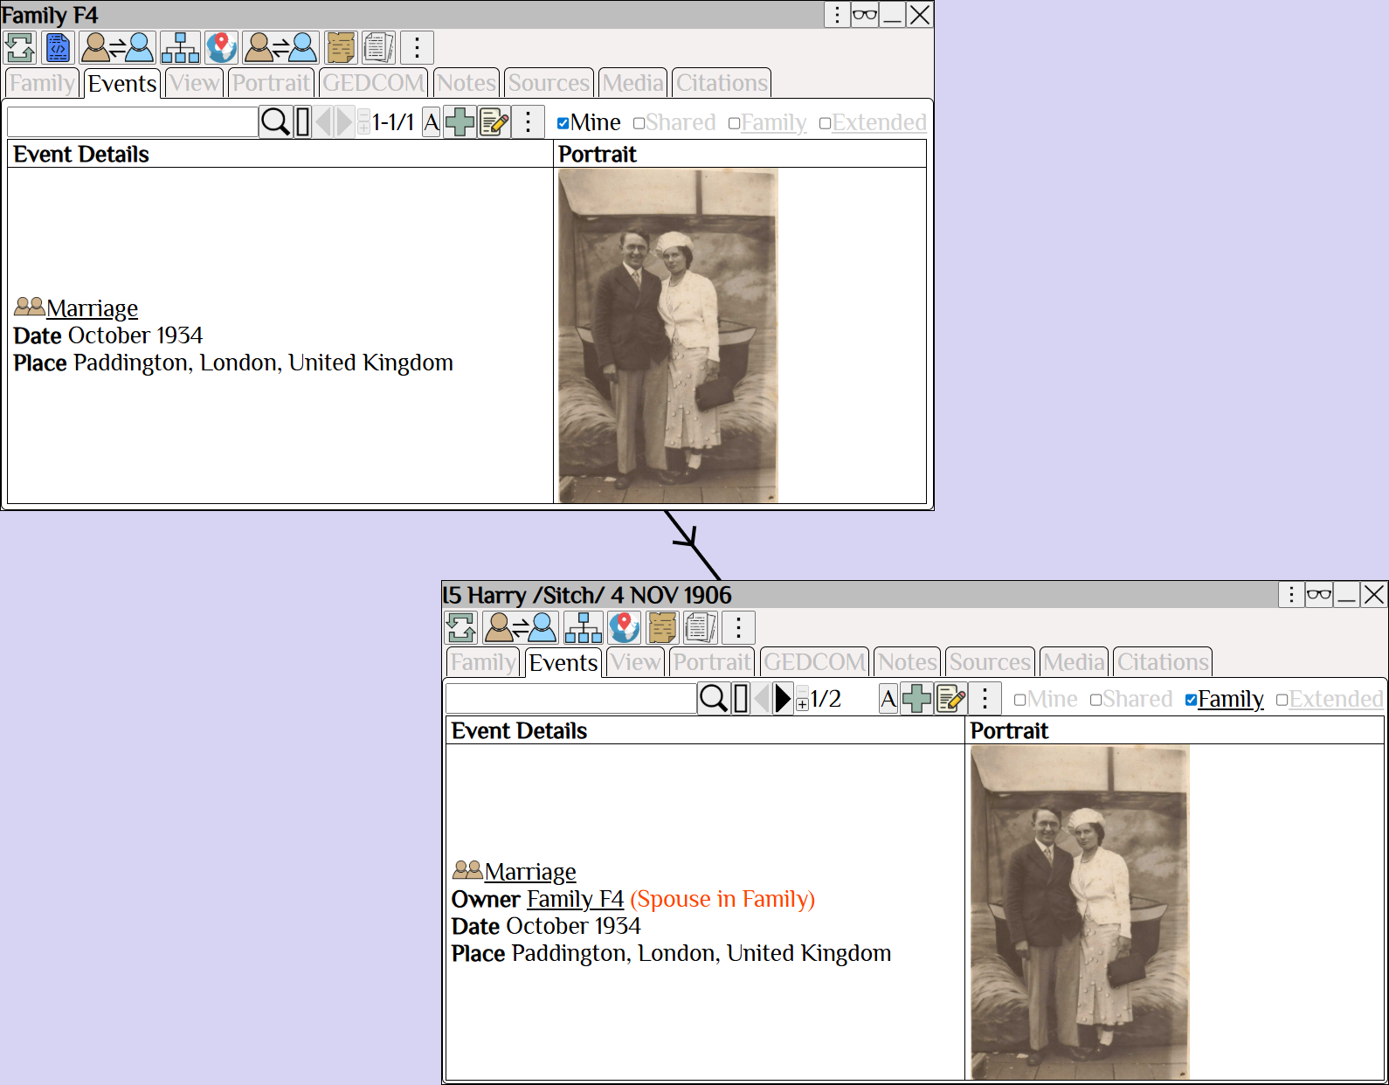Click the stacked documents icon in Family F4 toolbar
The image size is (1389, 1085).
click(378, 48)
